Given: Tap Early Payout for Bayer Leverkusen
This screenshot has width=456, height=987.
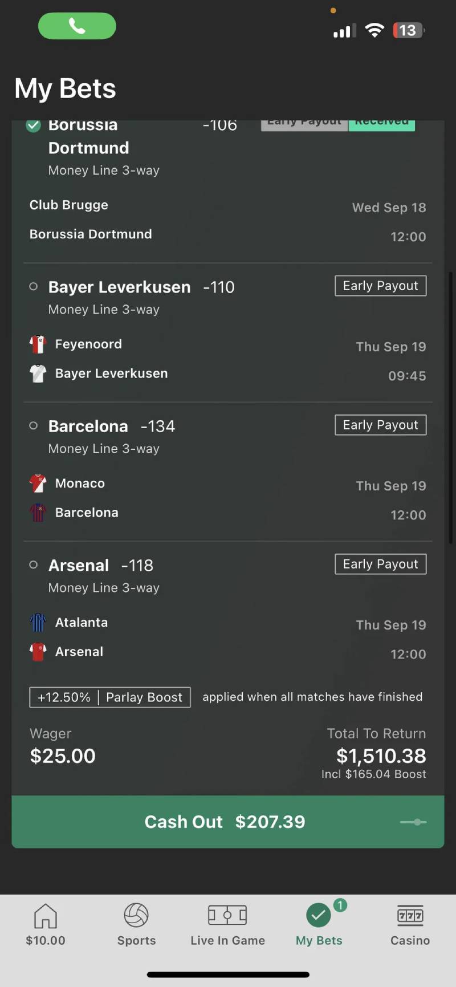Looking at the screenshot, I should [x=380, y=286].
